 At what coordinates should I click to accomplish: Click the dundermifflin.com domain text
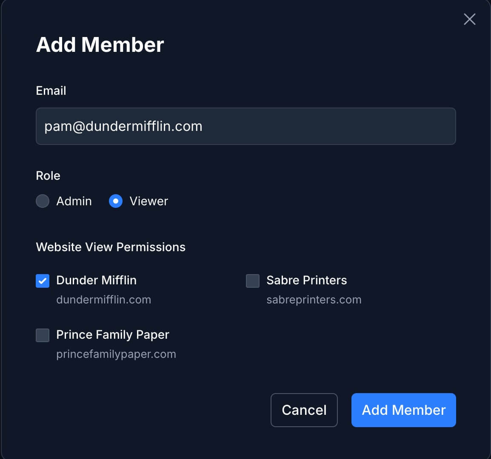pyautogui.click(x=103, y=300)
